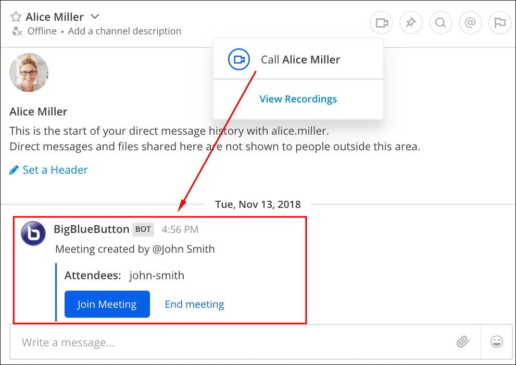Image resolution: width=516 pixels, height=365 pixels.
Task: Click the pencil icon beside Set a Header
Action: click(x=14, y=170)
